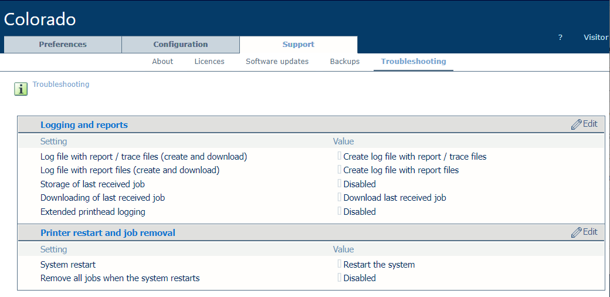Click pencil icon for Printer restart section
Screen dimensions: 610x297
(577, 232)
